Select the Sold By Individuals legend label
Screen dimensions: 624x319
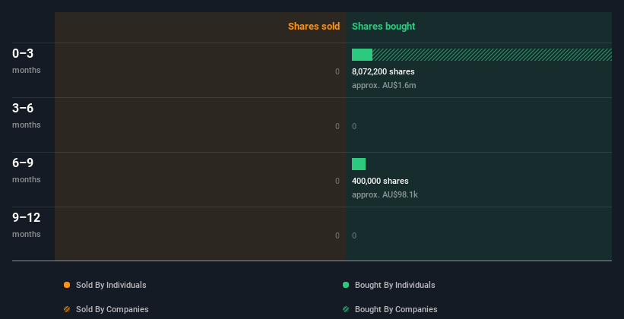pyautogui.click(x=111, y=285)
